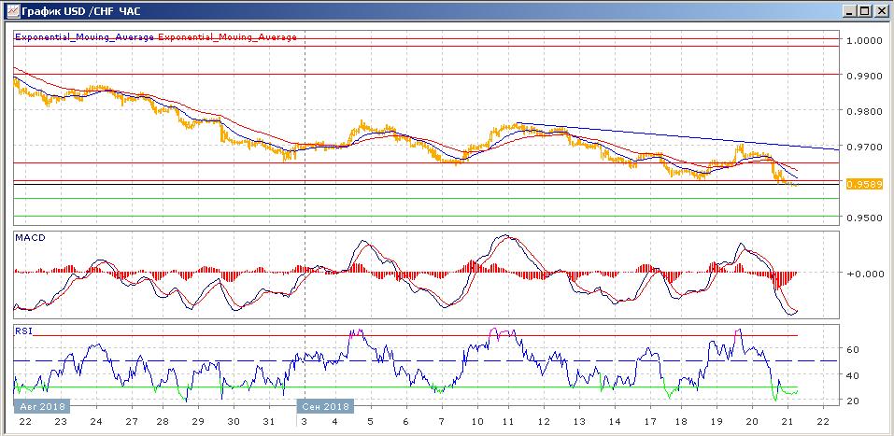Screen dimensions: 894x436
Task: Click the 0.9900 price axis label
Action: pyautogui.click(x=863, y=77)
